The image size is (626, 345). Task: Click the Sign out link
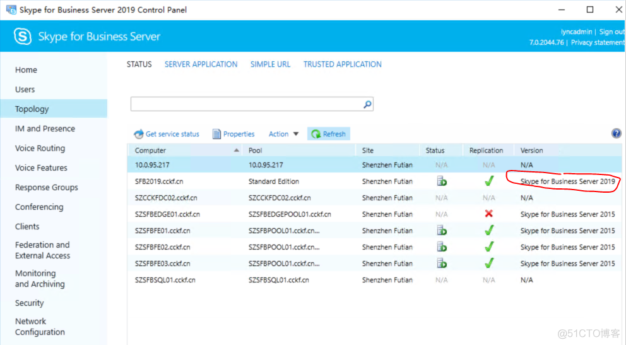pyautogui.click(x=611, y=32)
